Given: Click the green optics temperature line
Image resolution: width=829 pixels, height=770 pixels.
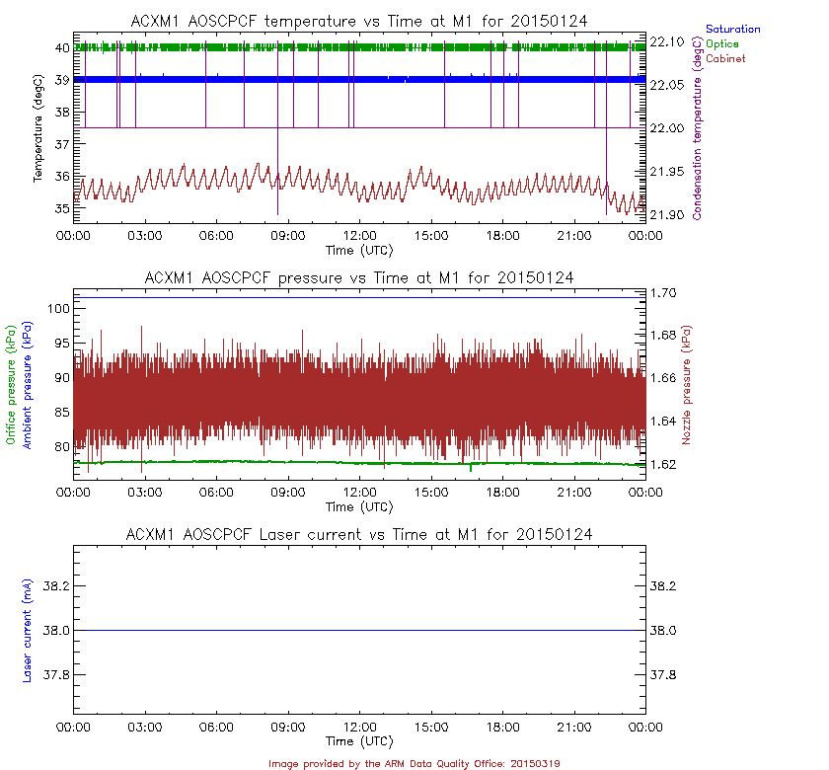Looking at the screenshot, I should (x=395, y=46).
